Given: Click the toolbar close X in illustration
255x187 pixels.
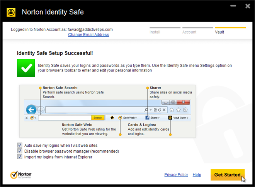Looking at the screenshot, I should point(27,118).
